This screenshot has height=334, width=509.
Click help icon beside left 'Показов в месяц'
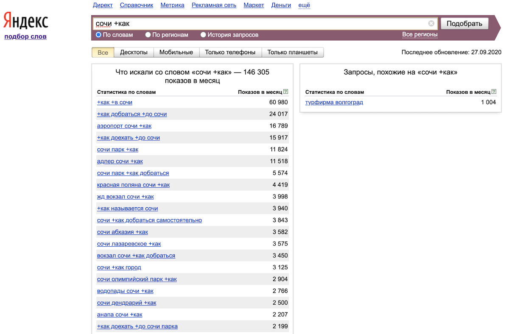[x=285, y=92]
